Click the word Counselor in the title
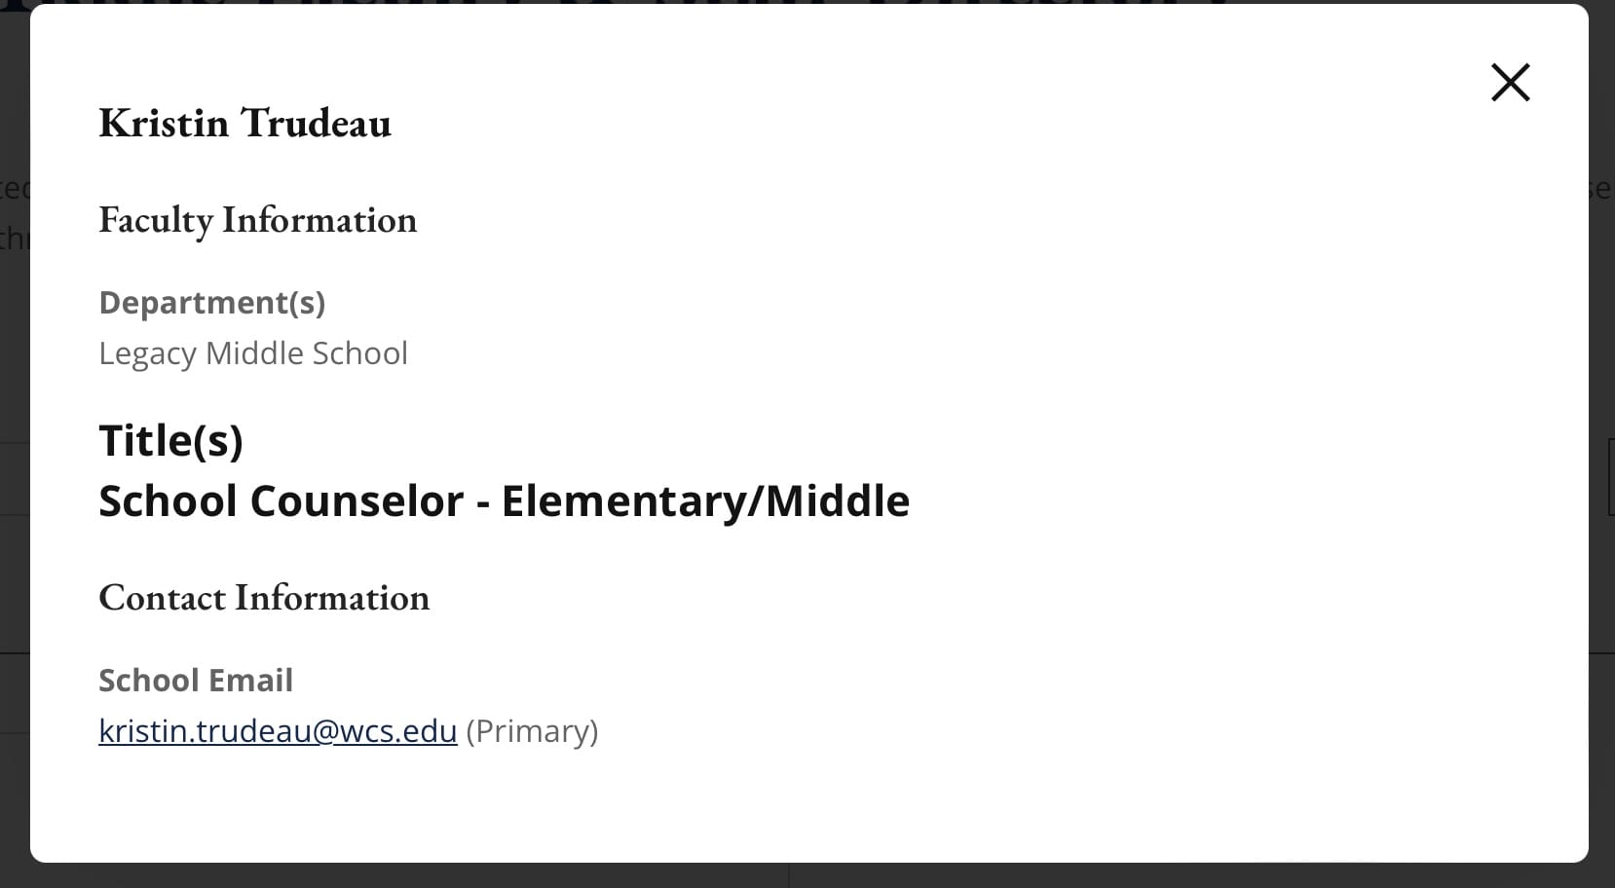The image size is (1615, 888). pyautogui.click(x=357, y=501)
